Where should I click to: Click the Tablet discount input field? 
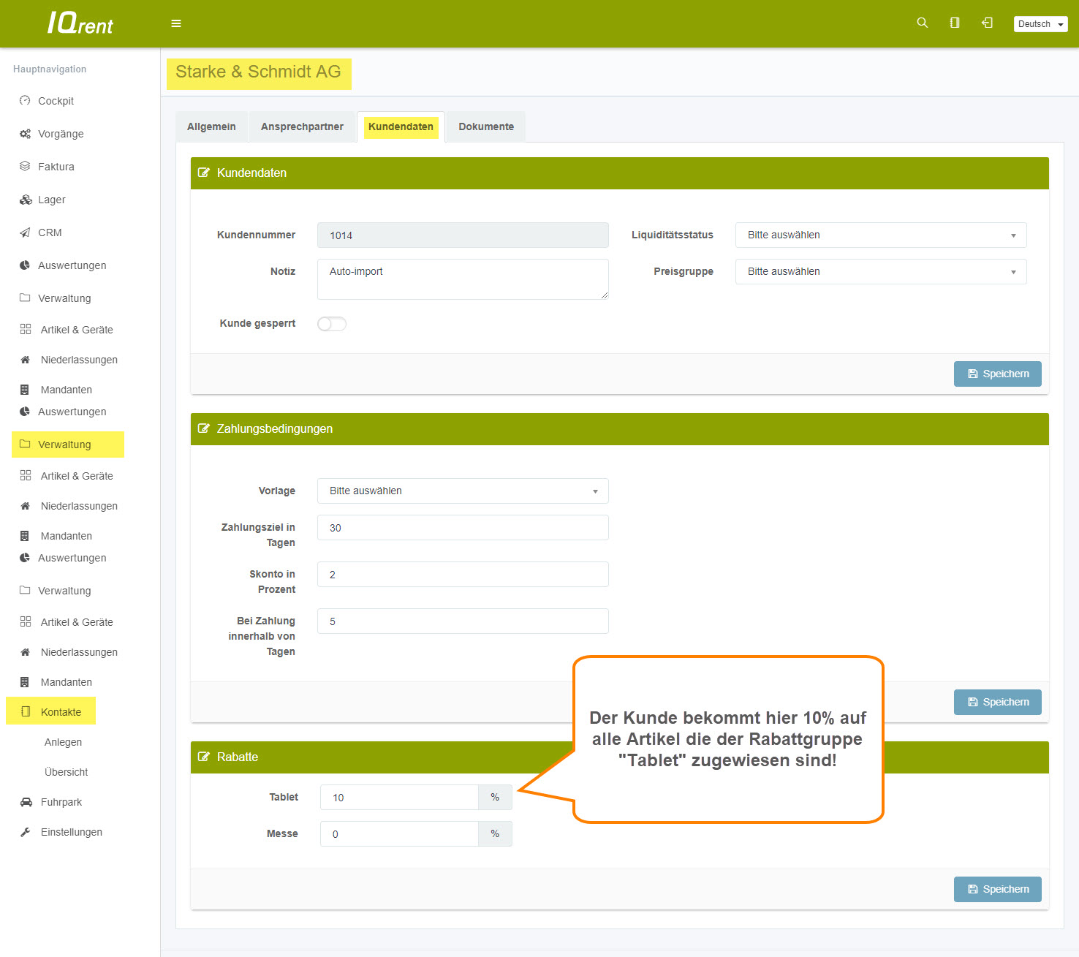(x=399, y=798)
